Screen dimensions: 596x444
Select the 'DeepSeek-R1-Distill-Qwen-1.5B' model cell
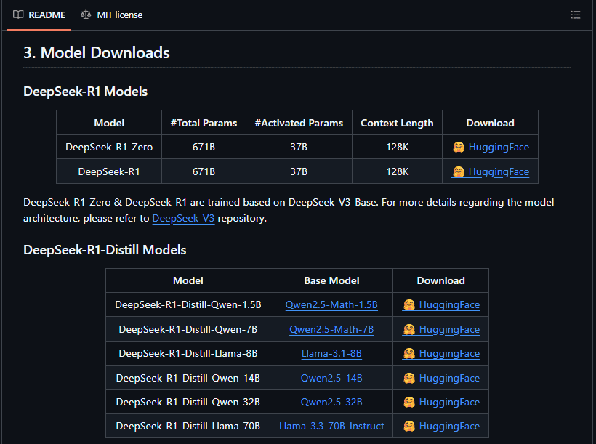188,305
